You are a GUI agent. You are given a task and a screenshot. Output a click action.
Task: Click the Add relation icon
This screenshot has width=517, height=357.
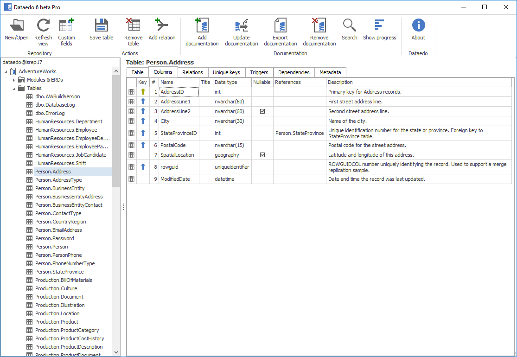[x=162, y=26]
